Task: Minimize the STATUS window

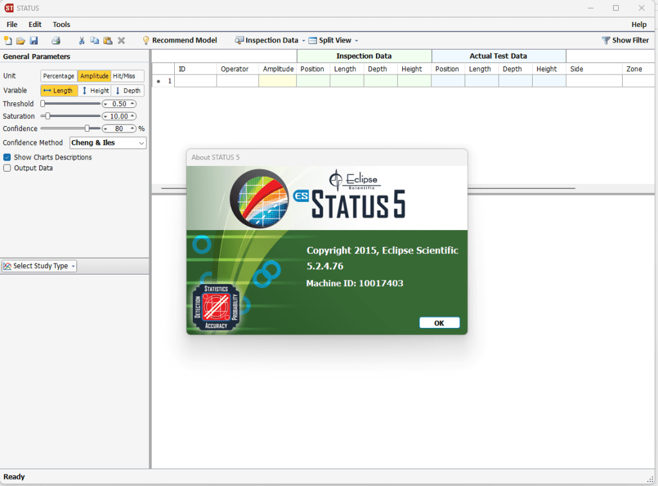Action: click(x=591, y=8)
